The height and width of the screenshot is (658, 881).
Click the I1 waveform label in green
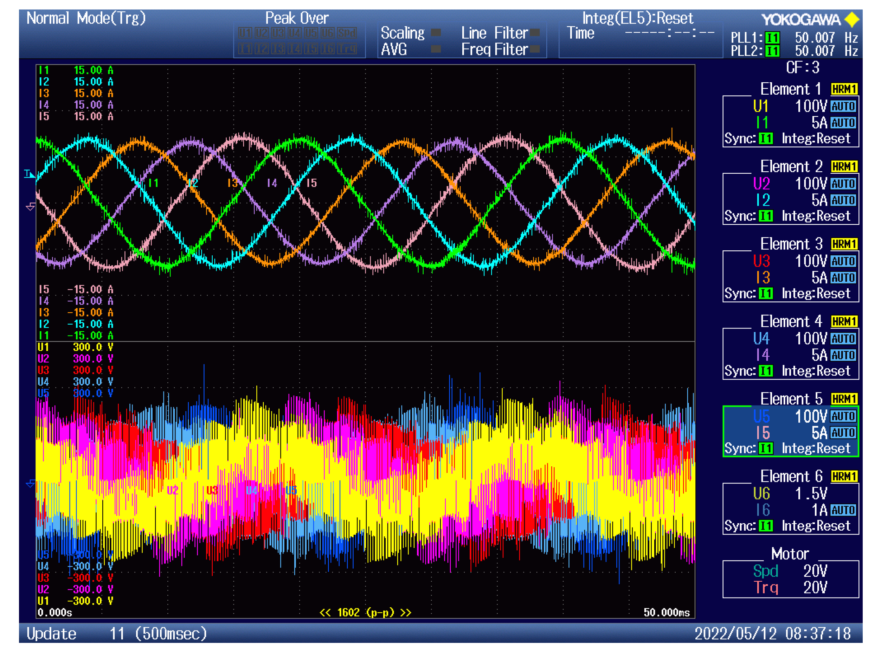tap(153, 183)
